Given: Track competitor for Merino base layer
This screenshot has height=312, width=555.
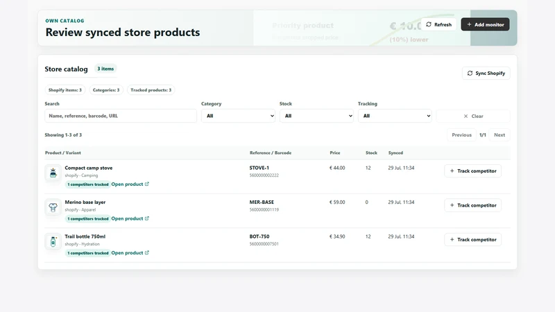Looking at the screenshot, I should (x=473, y=205).
